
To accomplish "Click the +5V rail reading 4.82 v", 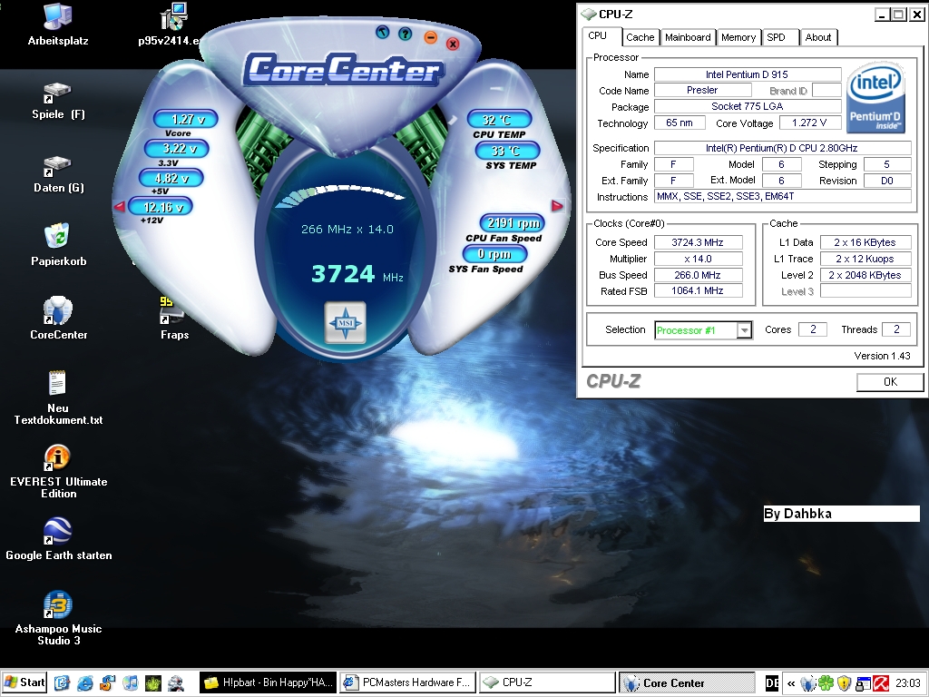I will [x=171, y=178].
